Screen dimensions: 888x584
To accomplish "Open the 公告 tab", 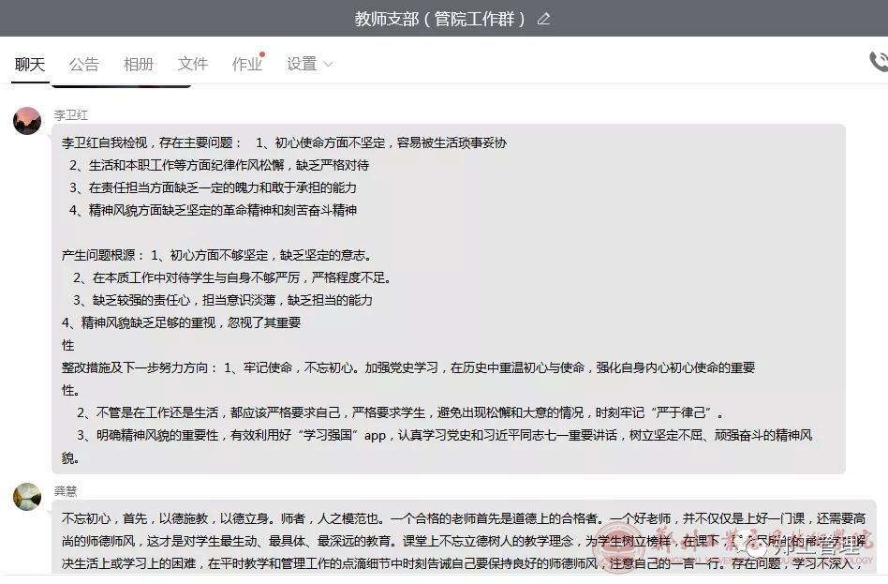I will pos(83,64).
